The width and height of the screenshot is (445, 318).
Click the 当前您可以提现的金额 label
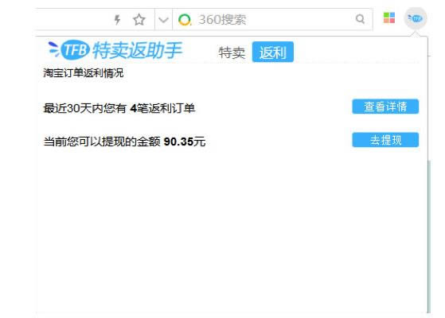pyautogui.click(x=102, y=142)
